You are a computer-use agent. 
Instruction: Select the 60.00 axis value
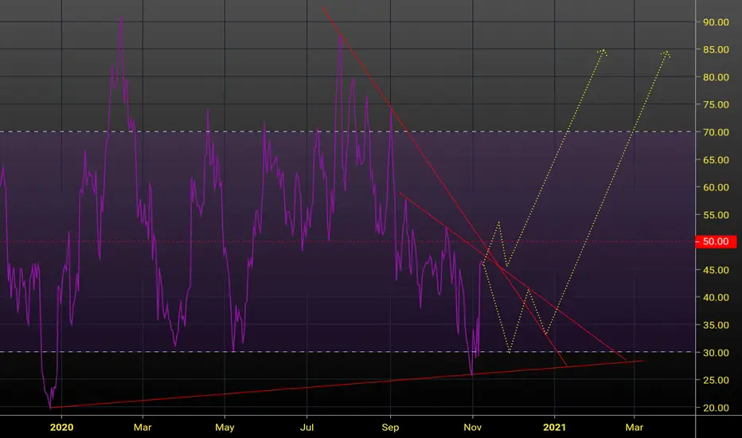(x=716, y=187)
